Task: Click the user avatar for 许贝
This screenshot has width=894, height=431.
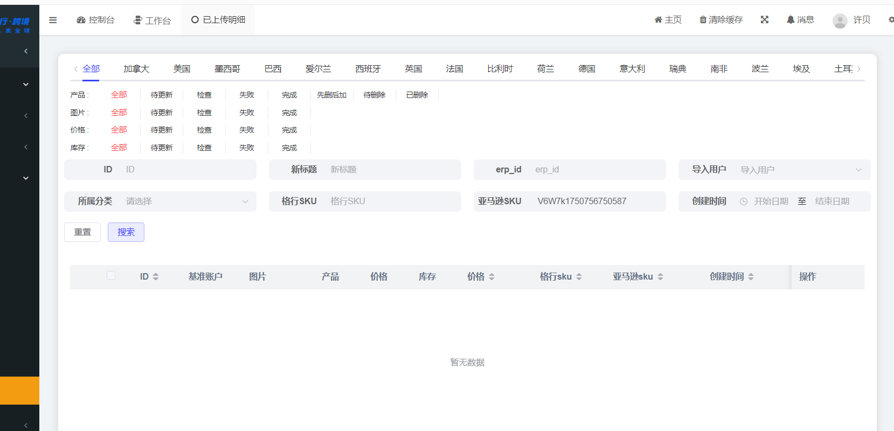Action: point(840,20)
